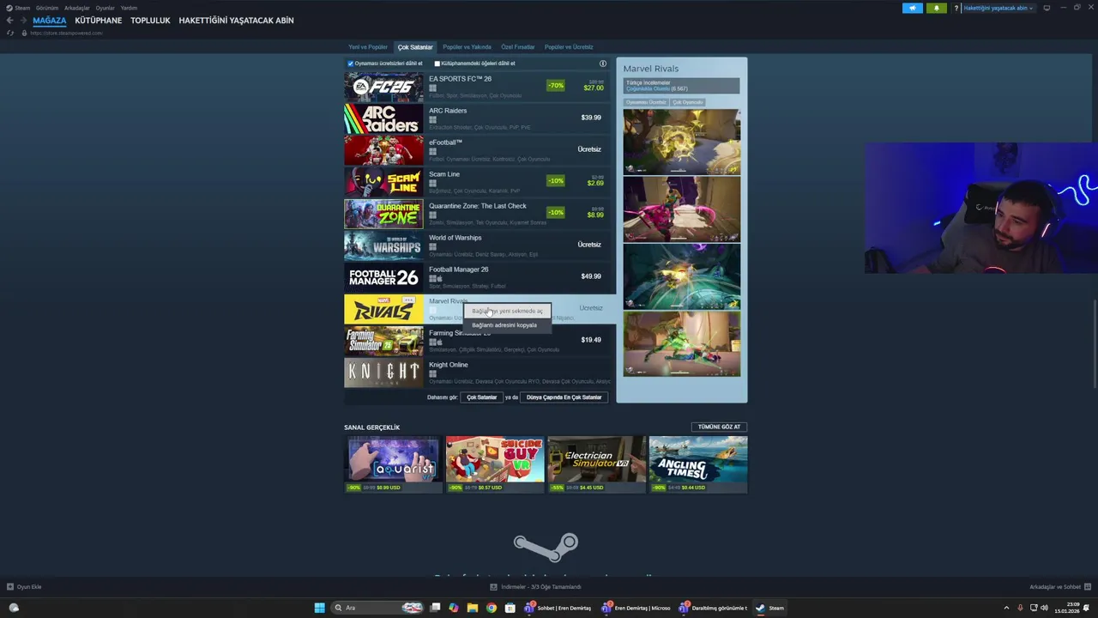Open Aquarist VR game card
Image resolution: width=1098 pixels, height=618 pixels.
(393, 463)
